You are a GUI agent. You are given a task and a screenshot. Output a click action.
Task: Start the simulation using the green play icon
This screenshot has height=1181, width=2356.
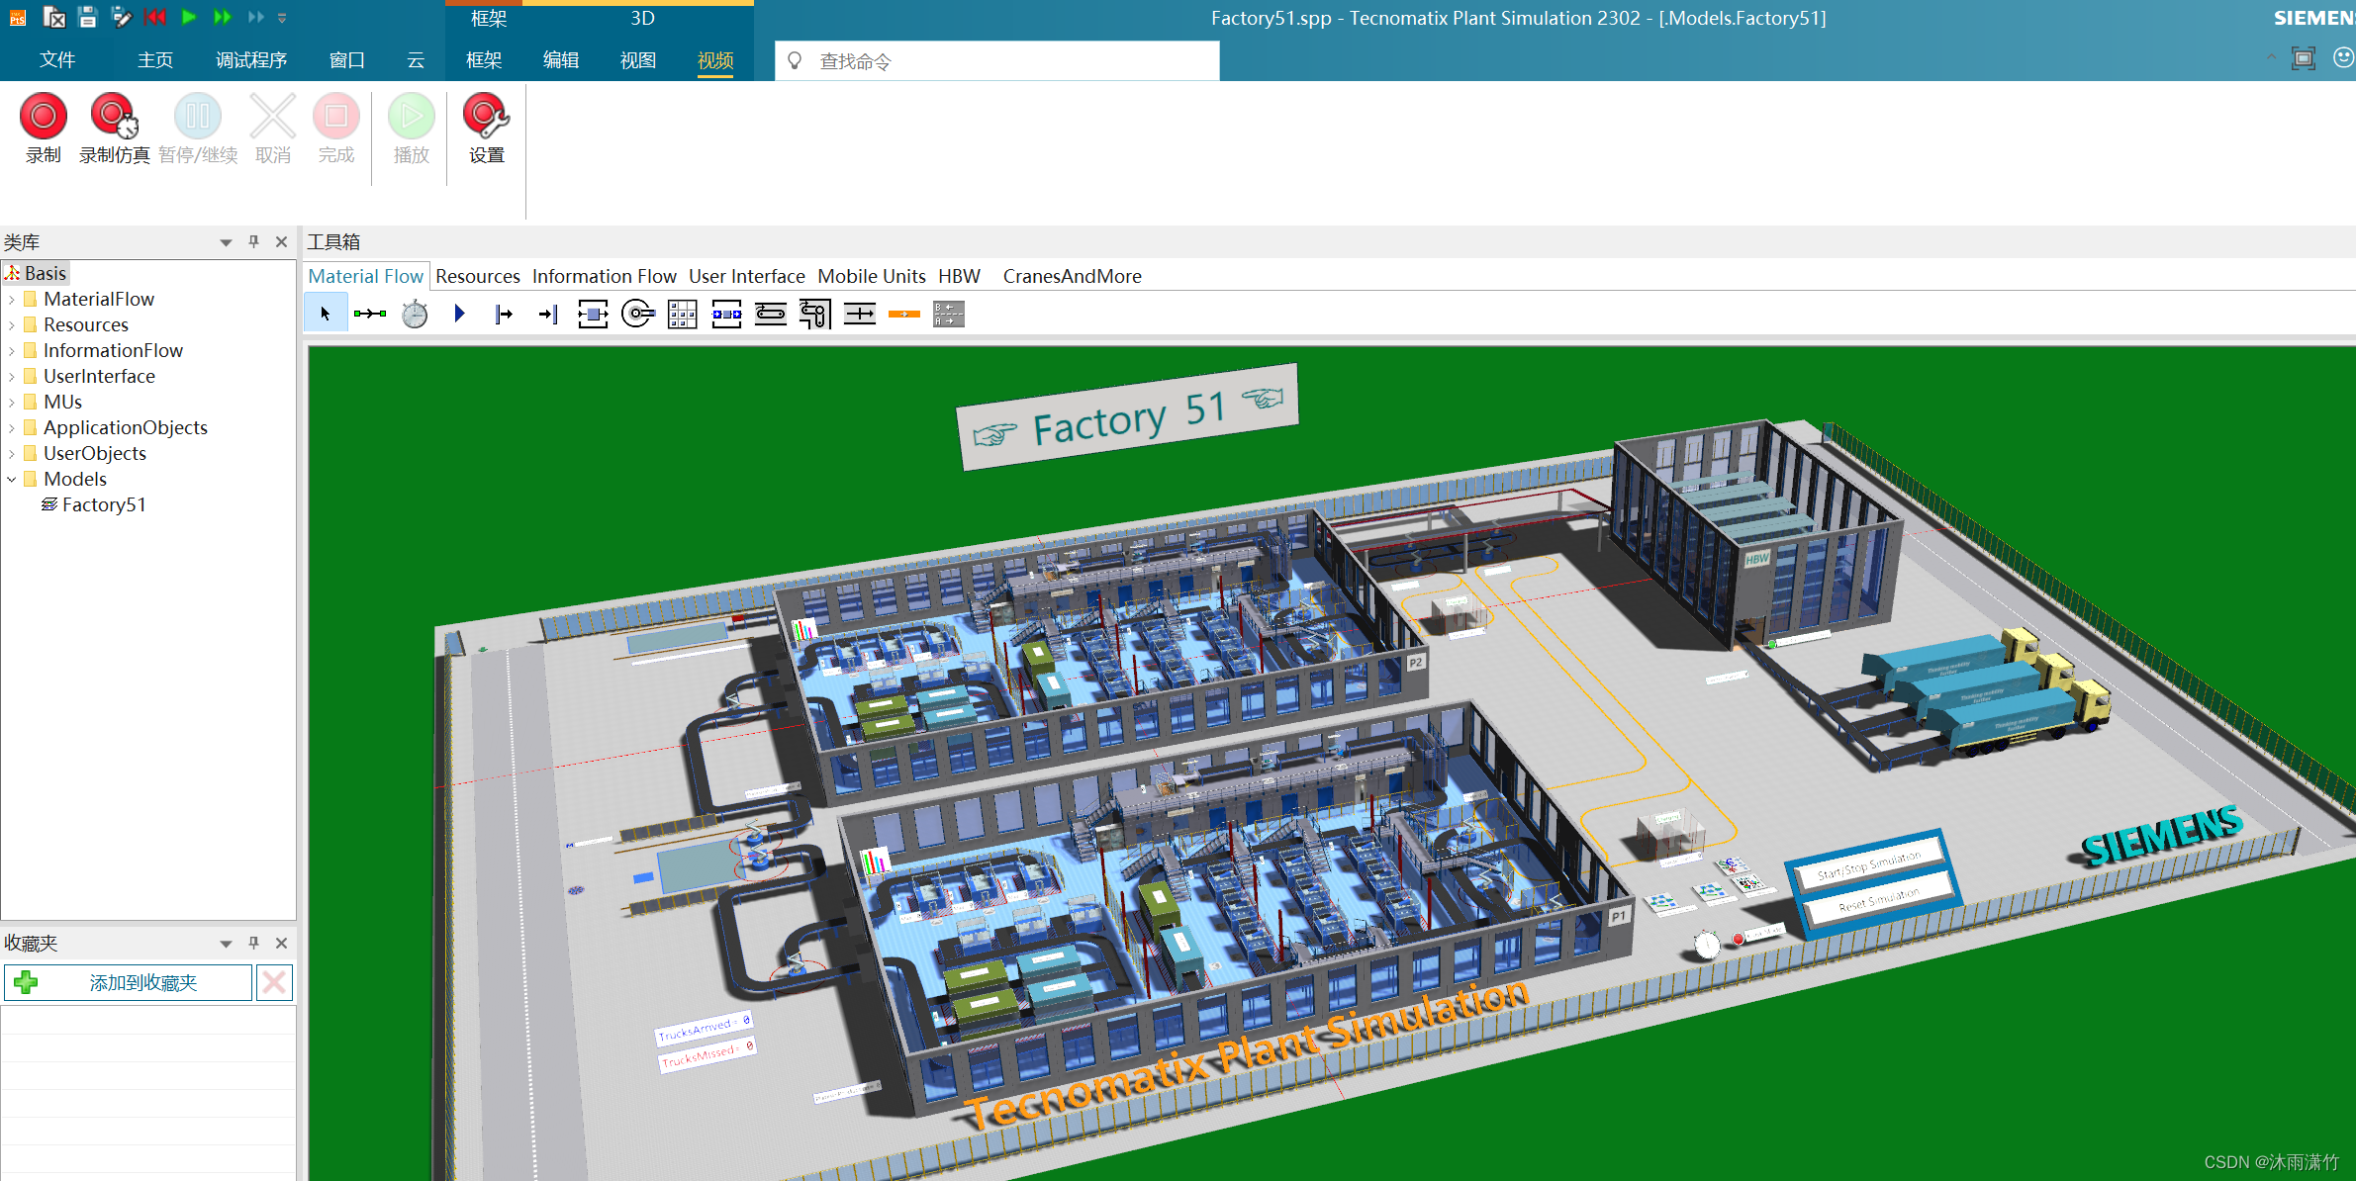(189, 17)
